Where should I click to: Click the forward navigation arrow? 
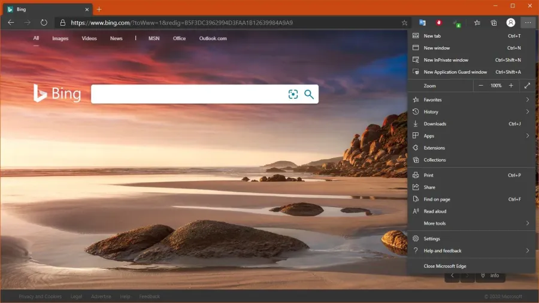click(28, 23)
